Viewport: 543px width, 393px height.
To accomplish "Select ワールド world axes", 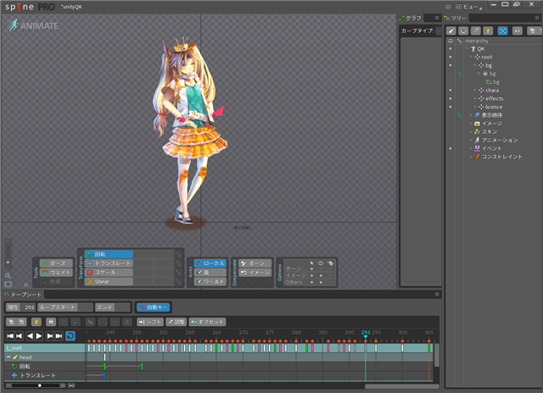I will pos(210,282).
